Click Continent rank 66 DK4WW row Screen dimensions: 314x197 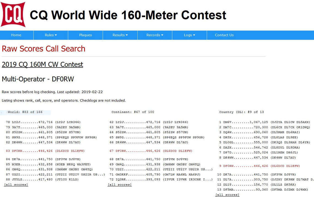[149, 142]
